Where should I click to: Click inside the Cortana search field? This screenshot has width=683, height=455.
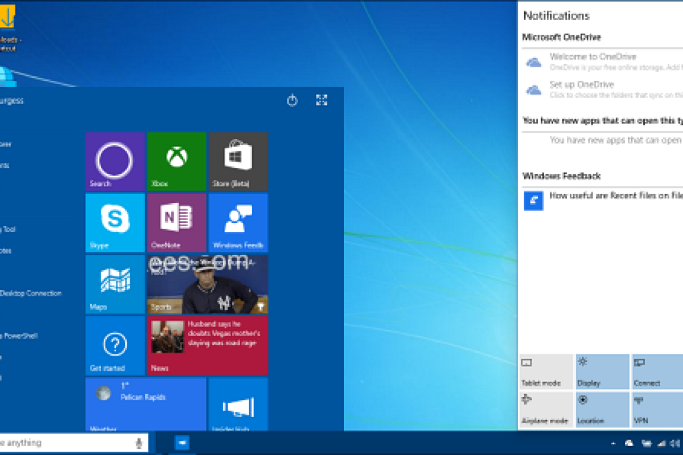[68, 442]
